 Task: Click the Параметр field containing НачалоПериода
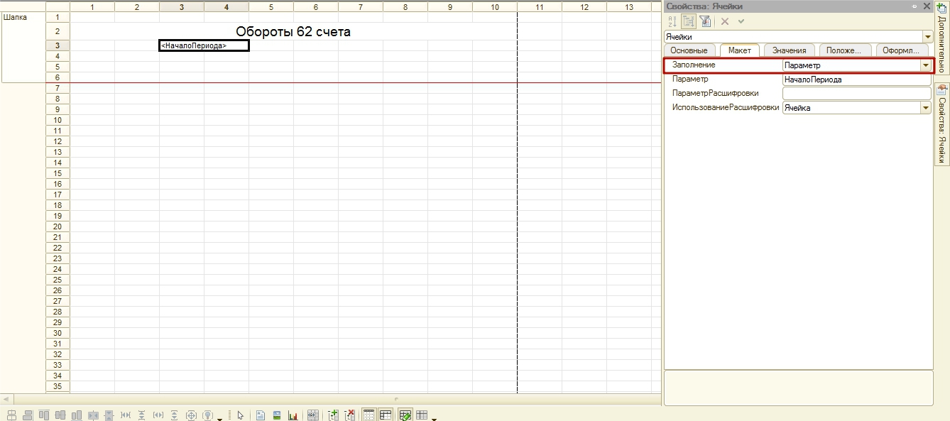click(x=856, y=80)
